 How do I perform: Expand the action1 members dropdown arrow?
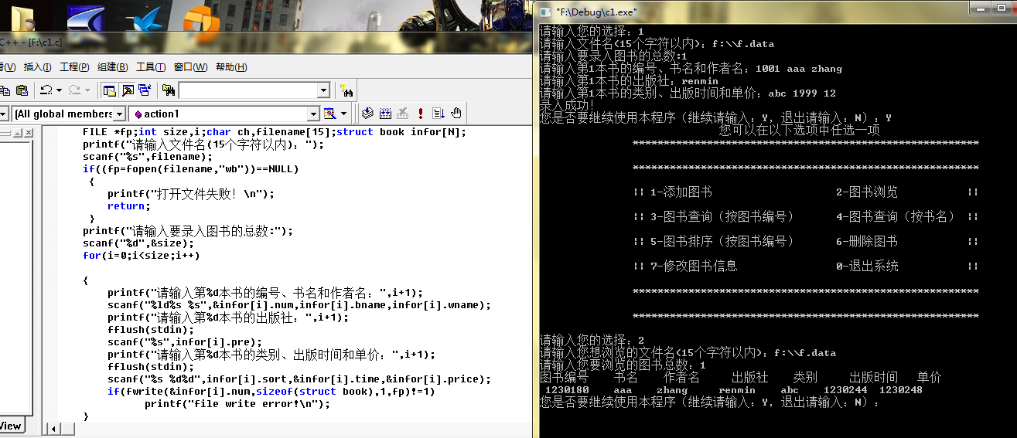coord(313,114)
